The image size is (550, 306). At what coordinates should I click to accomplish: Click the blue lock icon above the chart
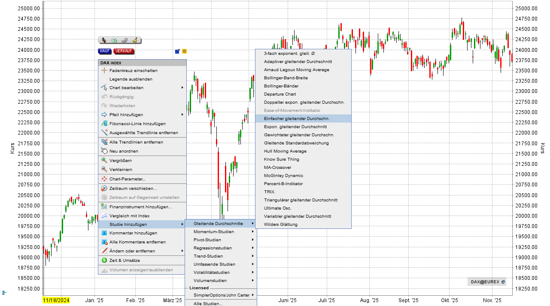point(177,51)
